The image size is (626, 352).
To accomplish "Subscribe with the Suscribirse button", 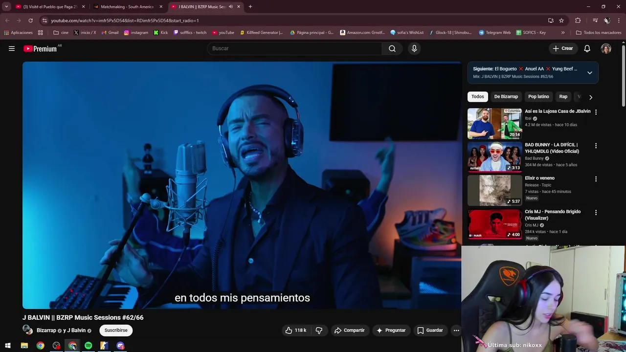I will (x=116, y=330).
